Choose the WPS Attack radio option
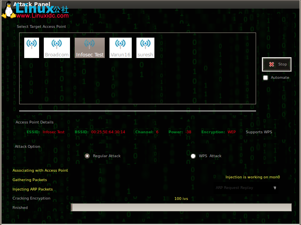This screenshot has height=225, width=301. (193, 156)
